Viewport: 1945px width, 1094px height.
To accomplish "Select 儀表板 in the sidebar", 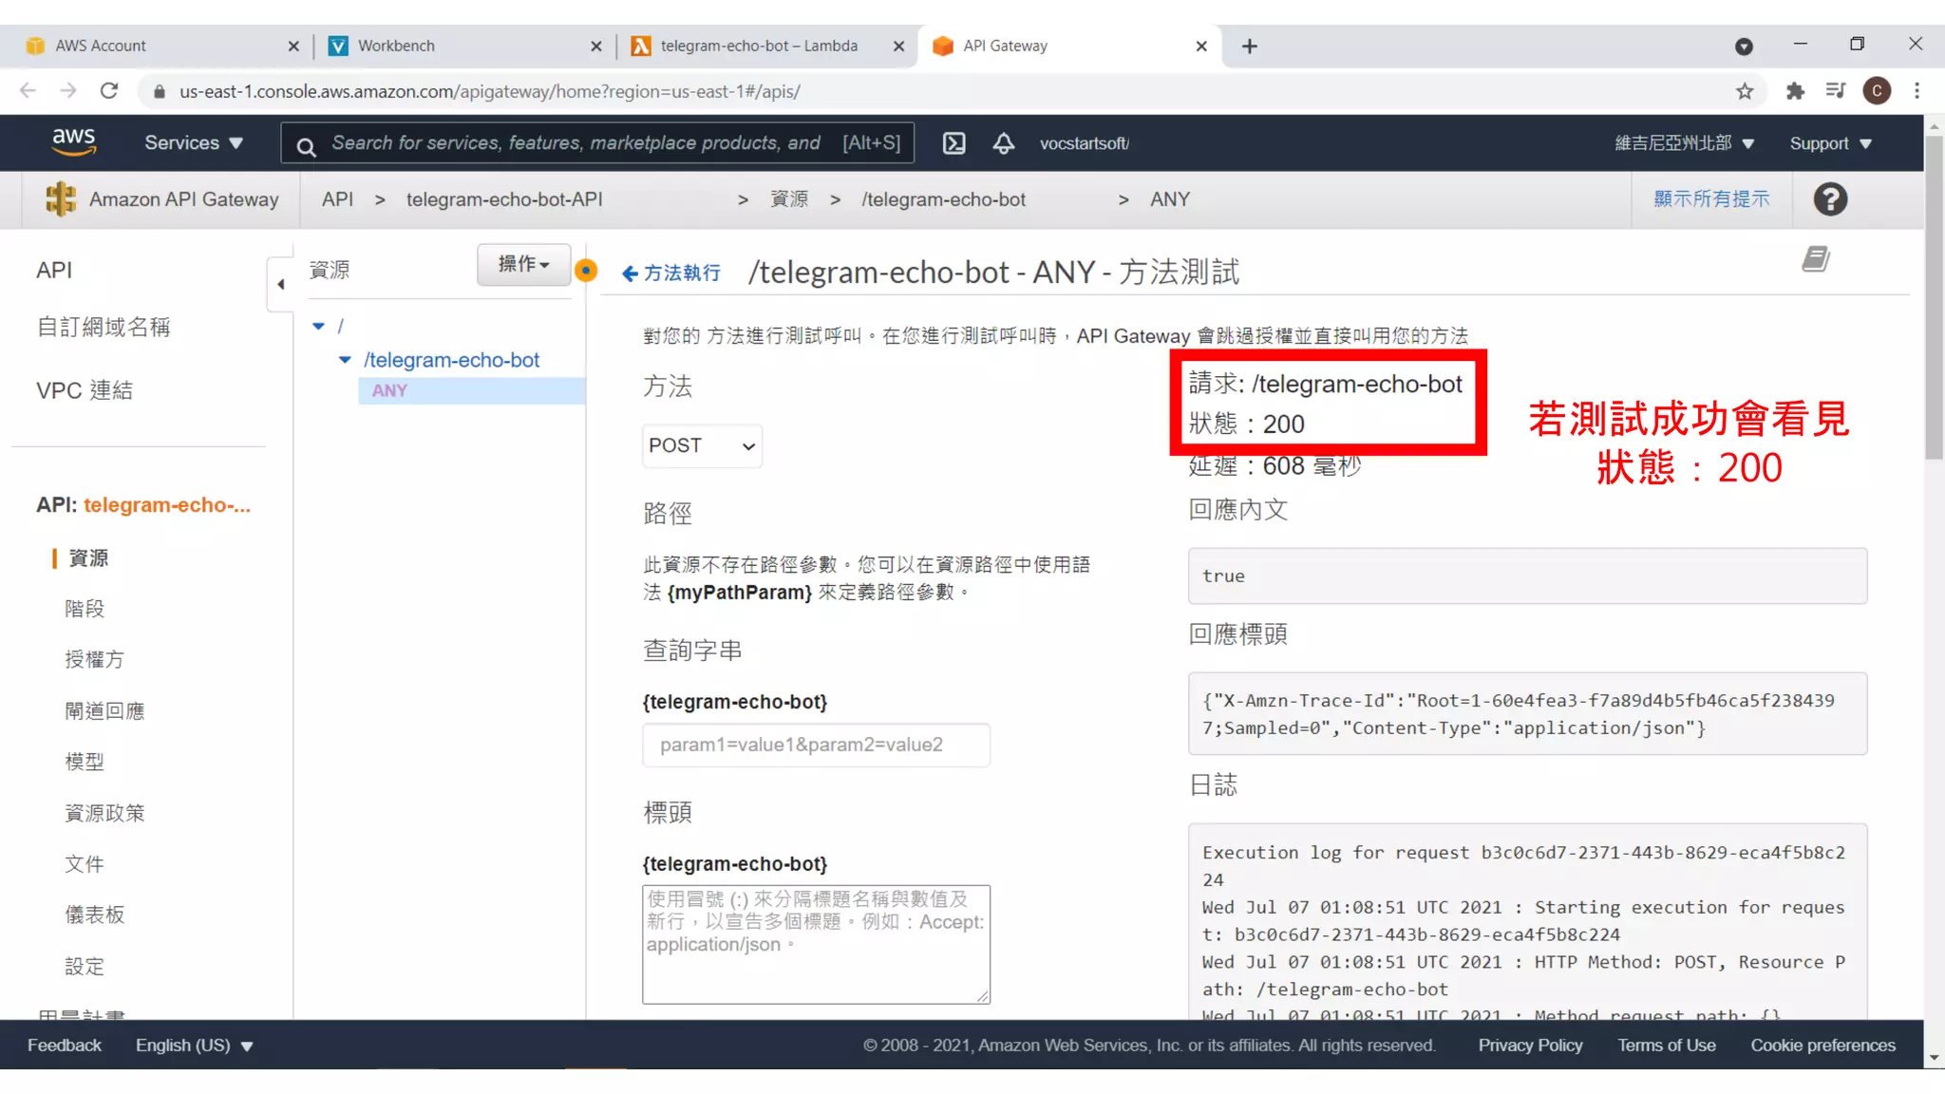I will tap(95, 915).
